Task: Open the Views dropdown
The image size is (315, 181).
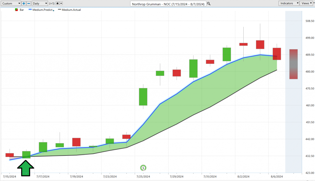Action: point(307,3)
